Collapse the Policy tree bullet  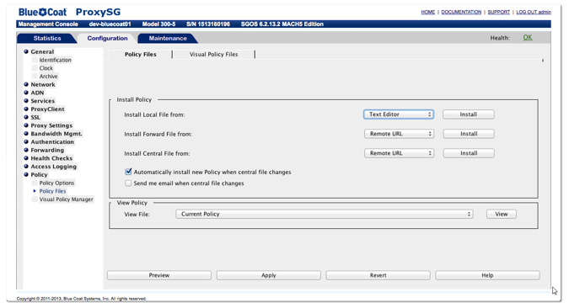26,174
